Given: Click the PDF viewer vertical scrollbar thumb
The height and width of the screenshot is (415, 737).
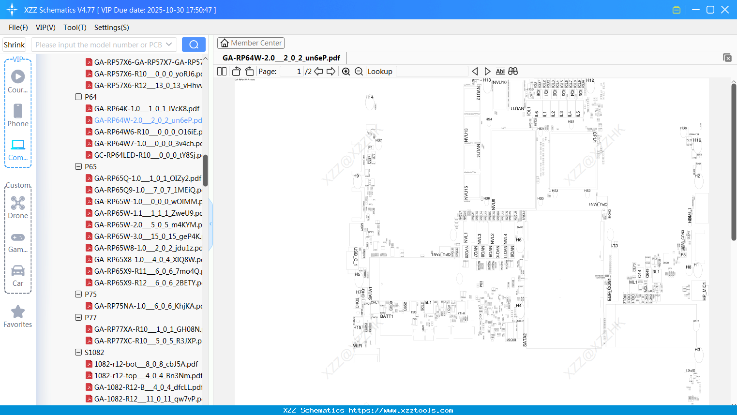Looking at the screenshot, I should pyautogui.click(x=734, y=162).
